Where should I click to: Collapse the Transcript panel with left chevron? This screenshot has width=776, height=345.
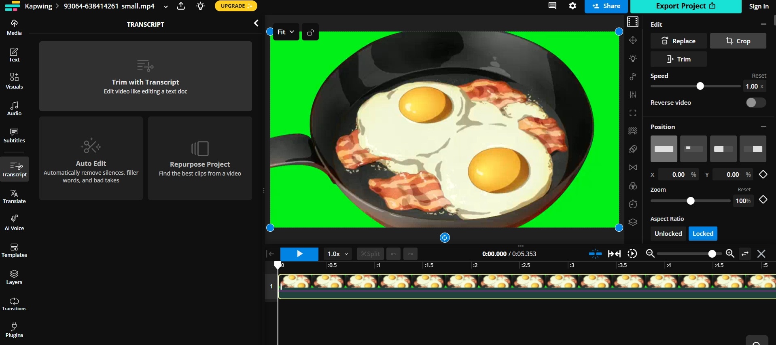pos(256,23)
